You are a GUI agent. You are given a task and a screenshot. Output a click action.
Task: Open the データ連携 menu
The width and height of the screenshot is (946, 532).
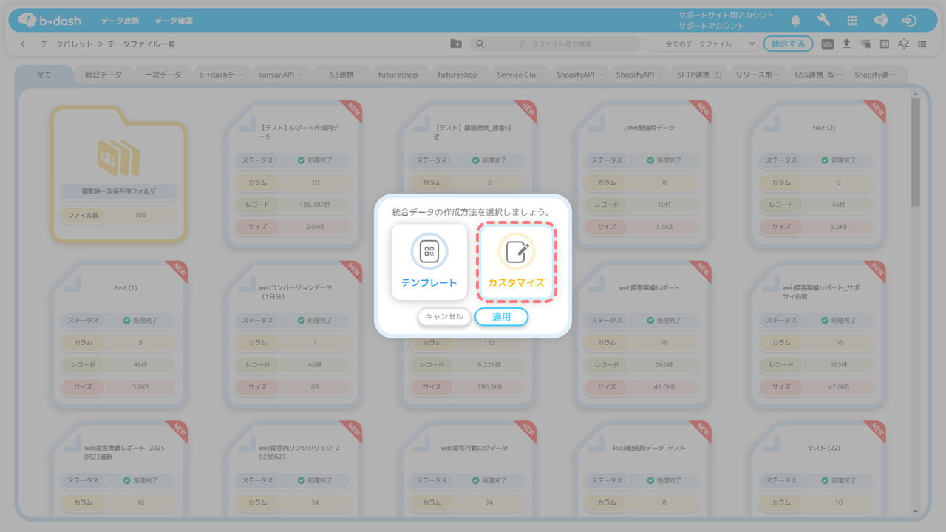coord(120,21)
